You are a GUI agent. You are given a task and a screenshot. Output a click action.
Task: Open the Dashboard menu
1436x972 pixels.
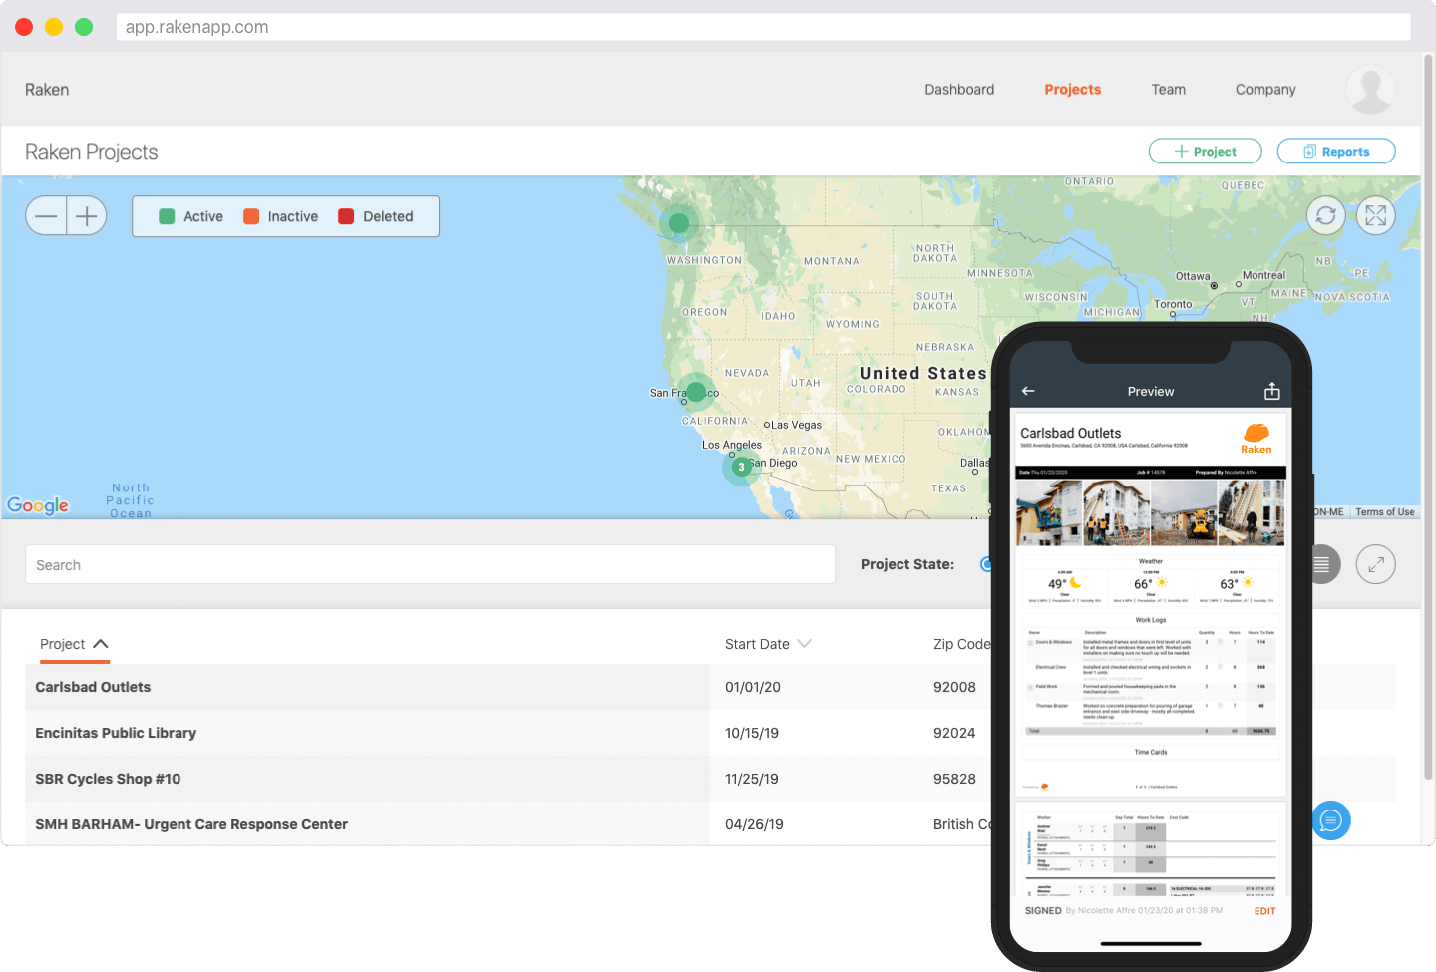959,90
